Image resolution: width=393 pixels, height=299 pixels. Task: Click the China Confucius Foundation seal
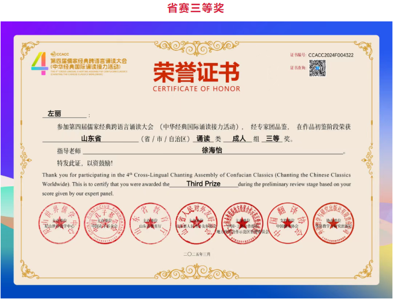click(105, 223)
